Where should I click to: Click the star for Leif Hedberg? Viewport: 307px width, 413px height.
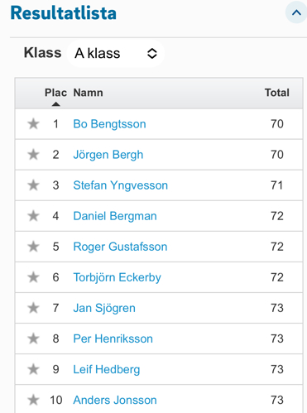[x=33, y=369]
